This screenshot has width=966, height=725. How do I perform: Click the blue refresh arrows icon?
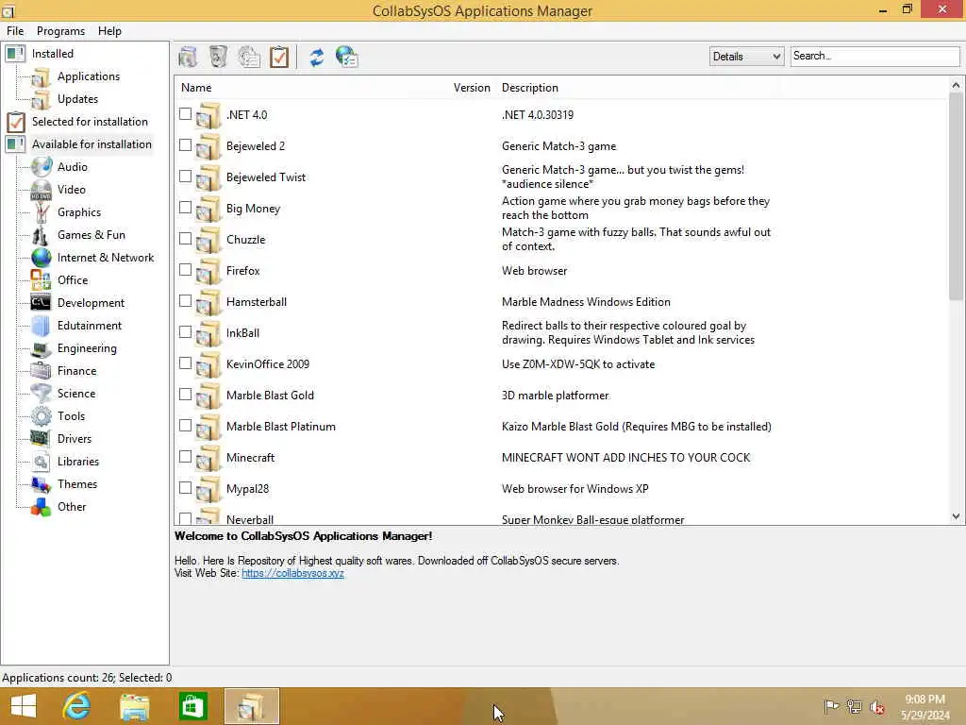[x=317, y=57]
